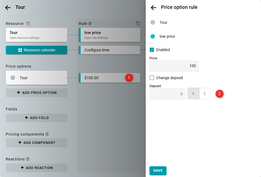Switch deposit unit to dollars

click(x=205, y=94)
